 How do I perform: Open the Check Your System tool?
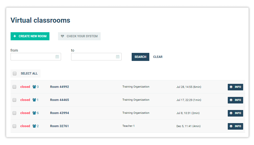click(x=79, y=36)
